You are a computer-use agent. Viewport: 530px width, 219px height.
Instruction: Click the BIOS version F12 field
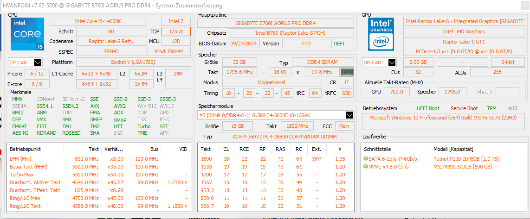coord(307,44)
